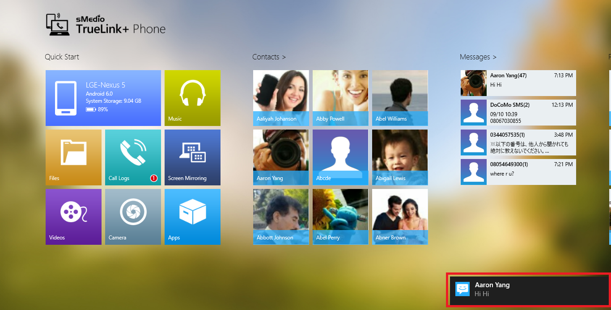Open Abel Williams contact tile
611x310 pixels.
tap(400, 98)
